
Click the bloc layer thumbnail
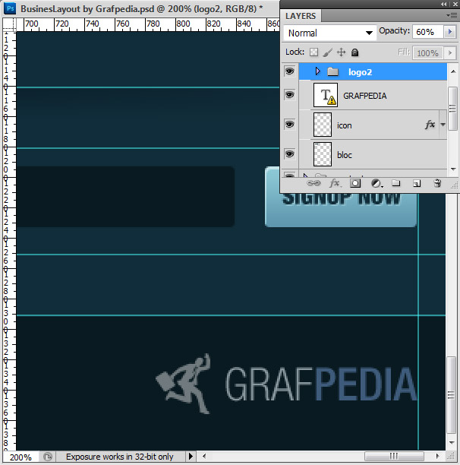[323, 154]
